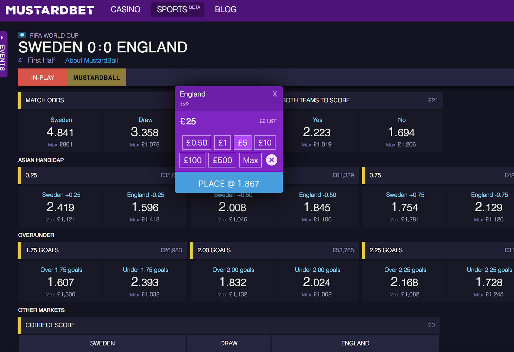This screenshot has width=514, height=352.
Task: Add £5 to the stake
Action: coord(243,143)
